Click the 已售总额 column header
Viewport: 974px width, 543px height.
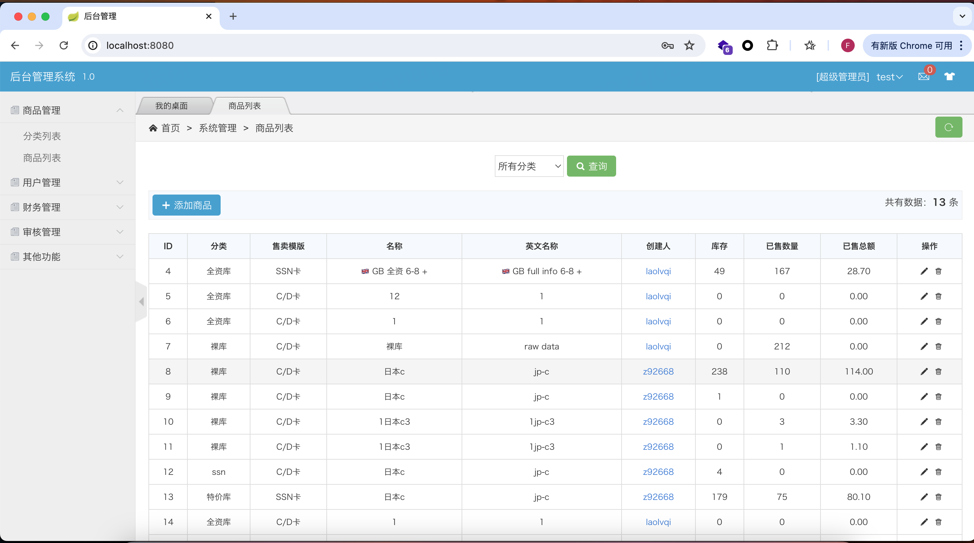[859, 246]
